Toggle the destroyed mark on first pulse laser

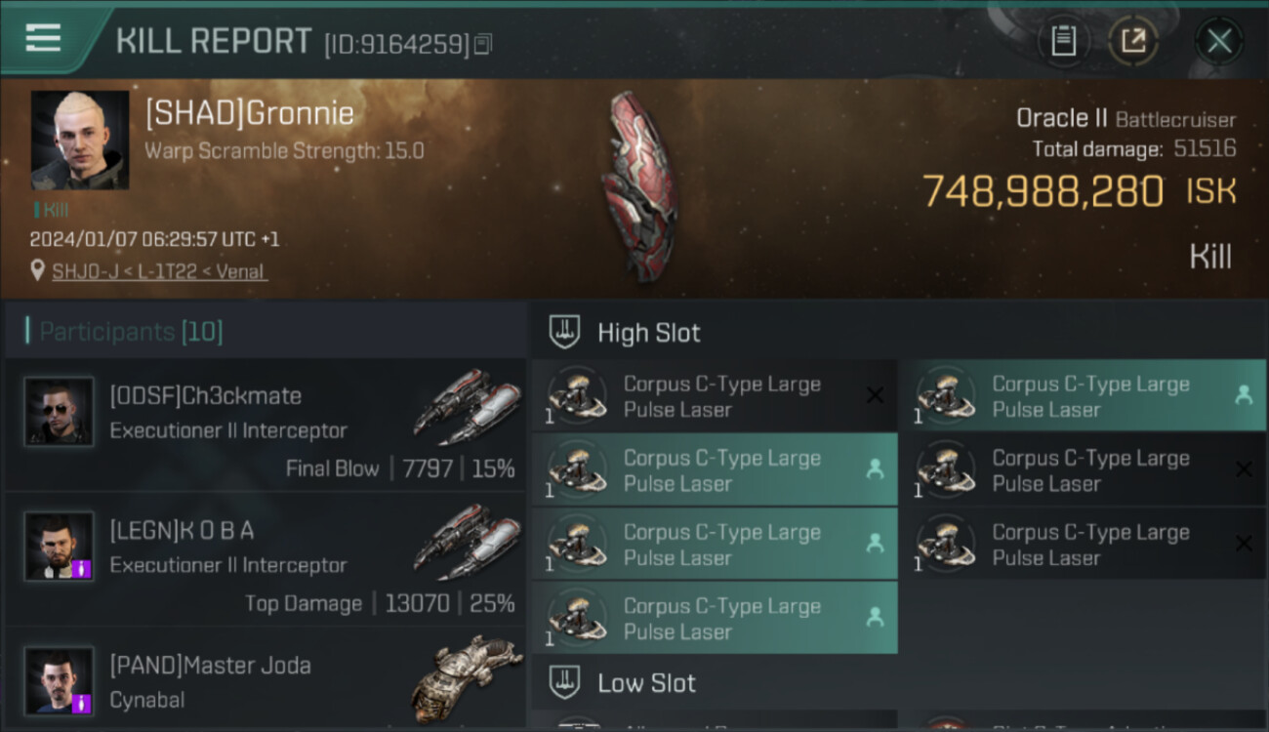pyautogui.click(x=875, y=395)
